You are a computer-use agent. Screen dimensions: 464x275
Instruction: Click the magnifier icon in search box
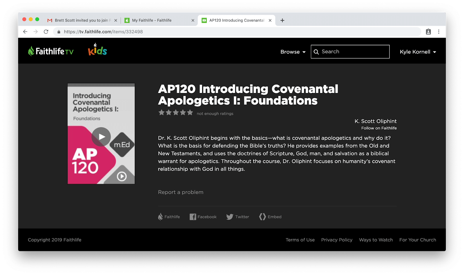tap(316, 52)
